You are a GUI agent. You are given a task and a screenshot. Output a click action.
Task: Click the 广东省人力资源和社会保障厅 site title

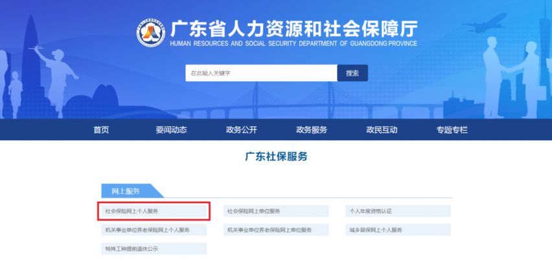click(293, 28)
